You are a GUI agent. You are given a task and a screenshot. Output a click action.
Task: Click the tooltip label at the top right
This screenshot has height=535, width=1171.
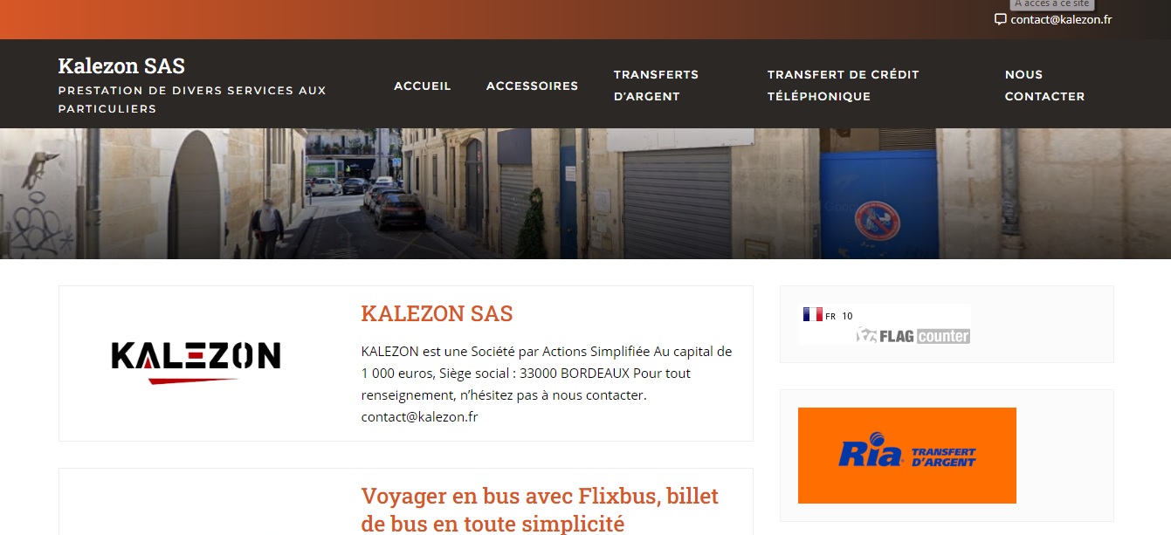(1052, 4)
